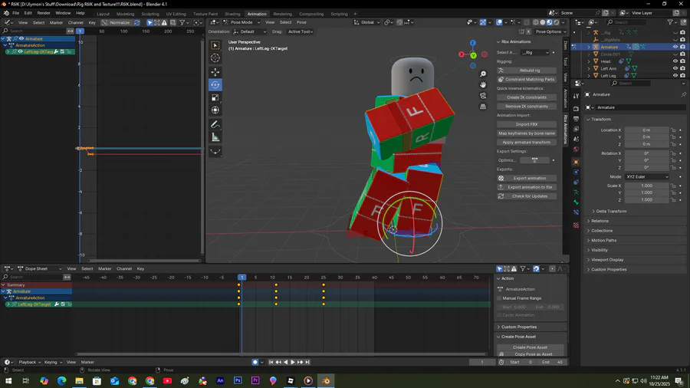Viewport: 690px width, 388px height.
Task: Hide the Head object in outliner
Action: [x=675, y=61]
